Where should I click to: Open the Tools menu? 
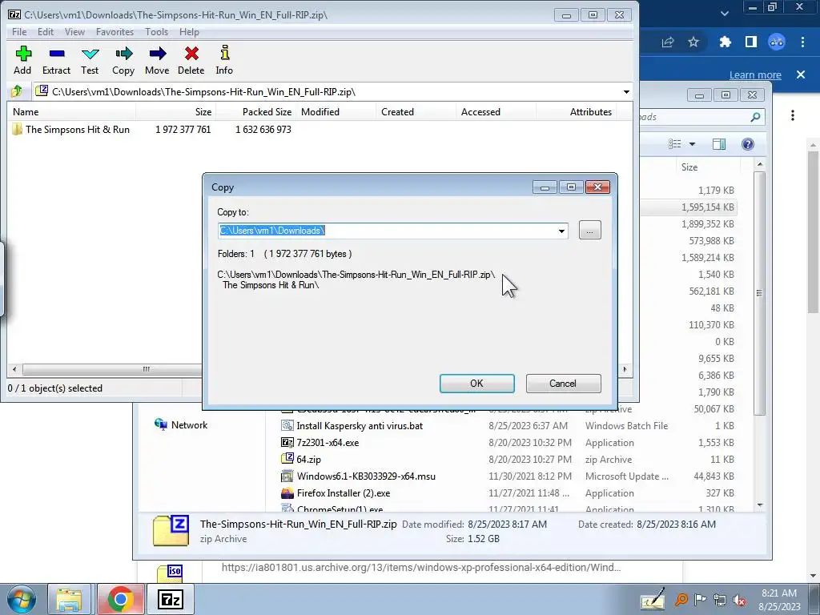tap(156, 32)
